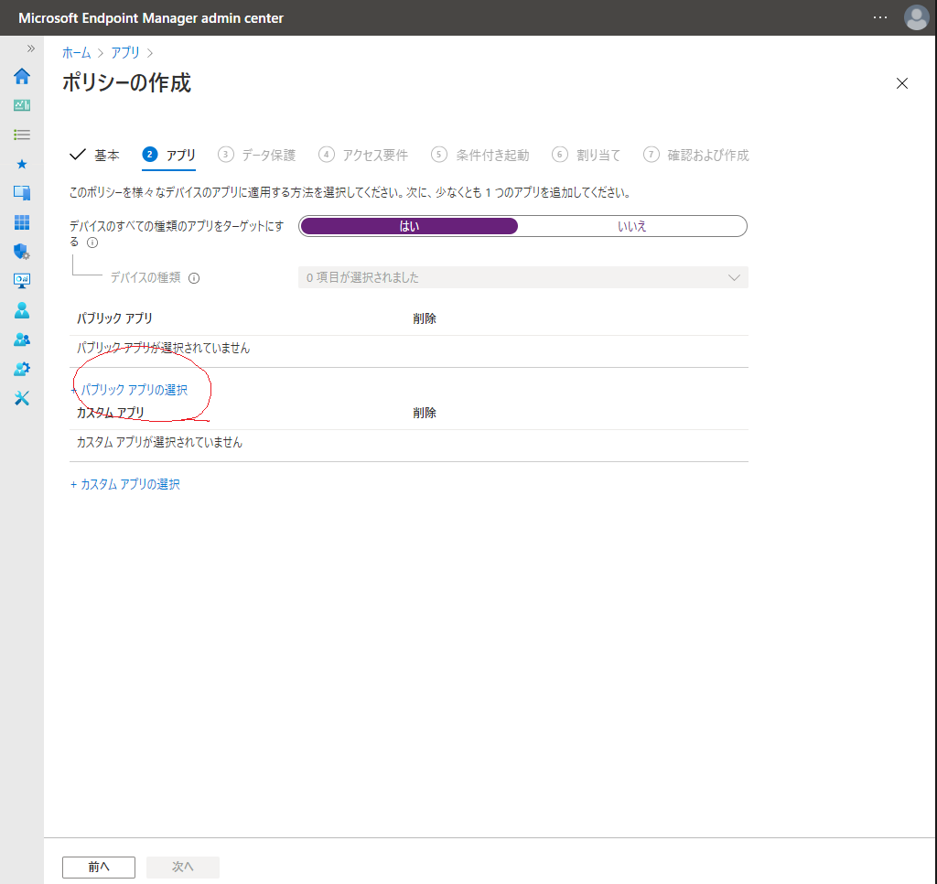The image size is (937, 884).
Task: Click 削除 header in public apps table
Action: point(425,318)
